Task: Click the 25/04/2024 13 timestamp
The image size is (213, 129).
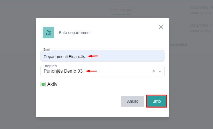Action: click(x=201, y=8)
